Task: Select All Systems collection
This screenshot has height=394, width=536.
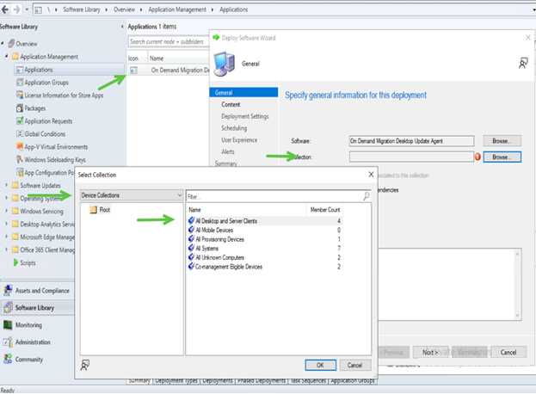Action: click(x=264, y=248)
